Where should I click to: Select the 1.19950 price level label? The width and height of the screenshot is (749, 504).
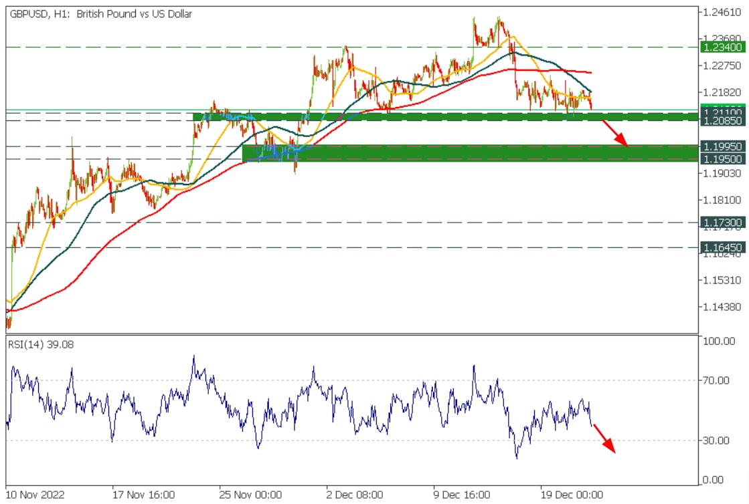pyautogui.click(x=722, y=146)
